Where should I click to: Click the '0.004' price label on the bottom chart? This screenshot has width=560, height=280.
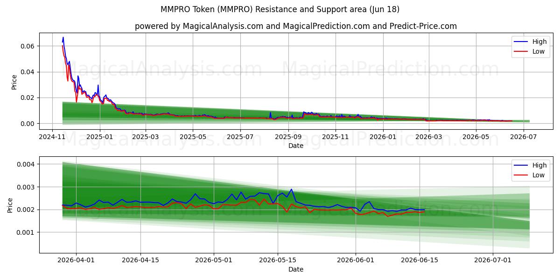coord(25,164)
